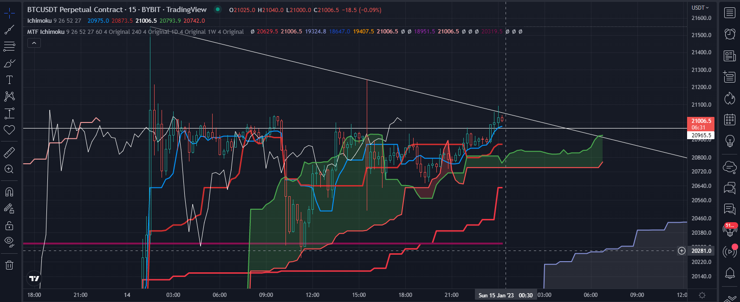Click the Ichimoku value 20975.0 in blue
Screen dimensions: 740x302
pyautogui.click(x=98, y=21)
